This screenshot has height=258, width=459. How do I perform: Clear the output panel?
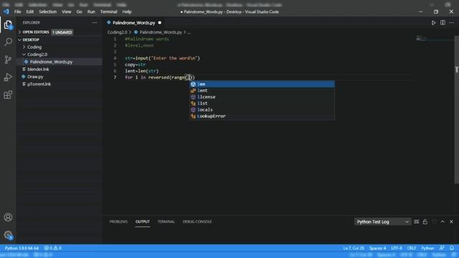click(x=416, y=221)
